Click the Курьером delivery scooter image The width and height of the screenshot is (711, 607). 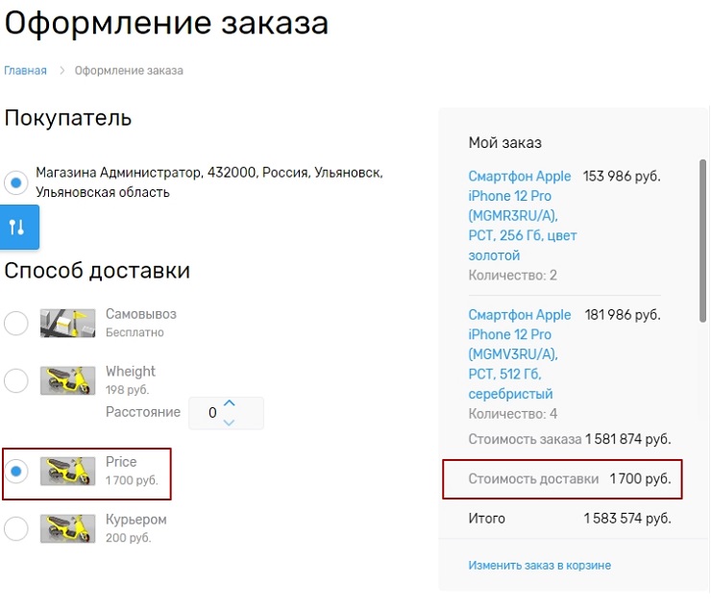67,528
